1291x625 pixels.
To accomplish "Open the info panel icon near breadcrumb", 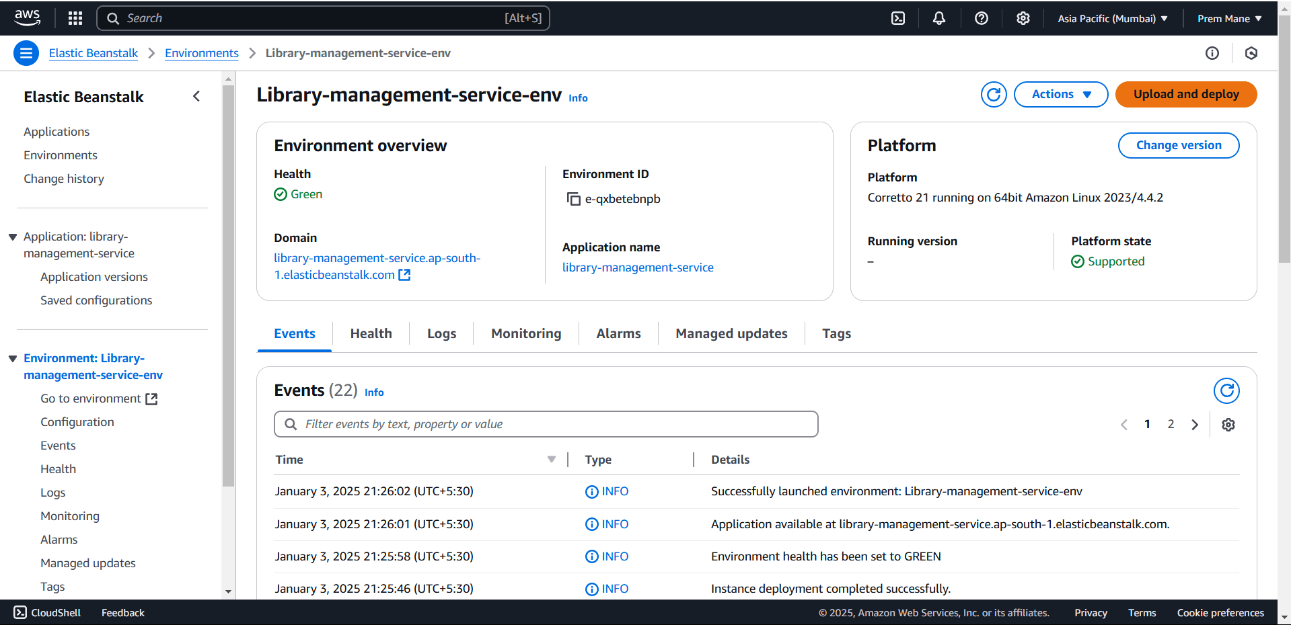I will (1212, 53).
